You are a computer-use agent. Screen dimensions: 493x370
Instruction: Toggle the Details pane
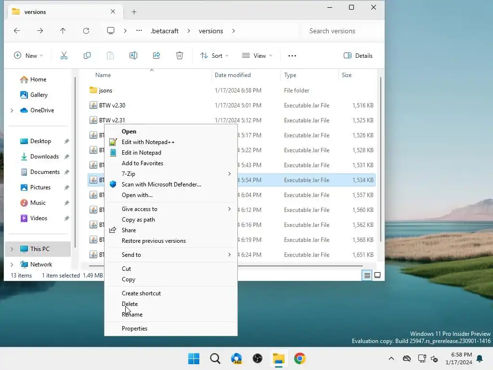(358, 56)
